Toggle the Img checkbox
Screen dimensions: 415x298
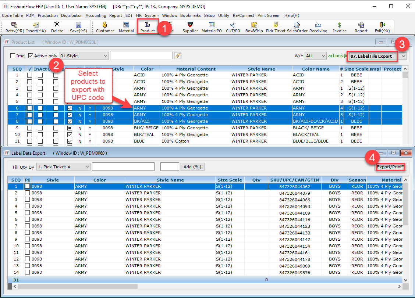pos(13,56)
